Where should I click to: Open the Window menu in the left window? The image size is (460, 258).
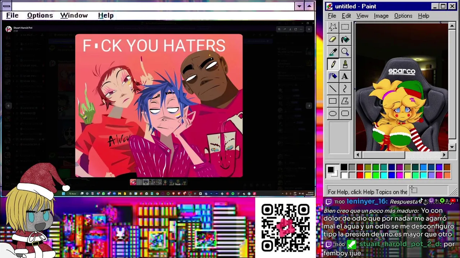point(74,15)
